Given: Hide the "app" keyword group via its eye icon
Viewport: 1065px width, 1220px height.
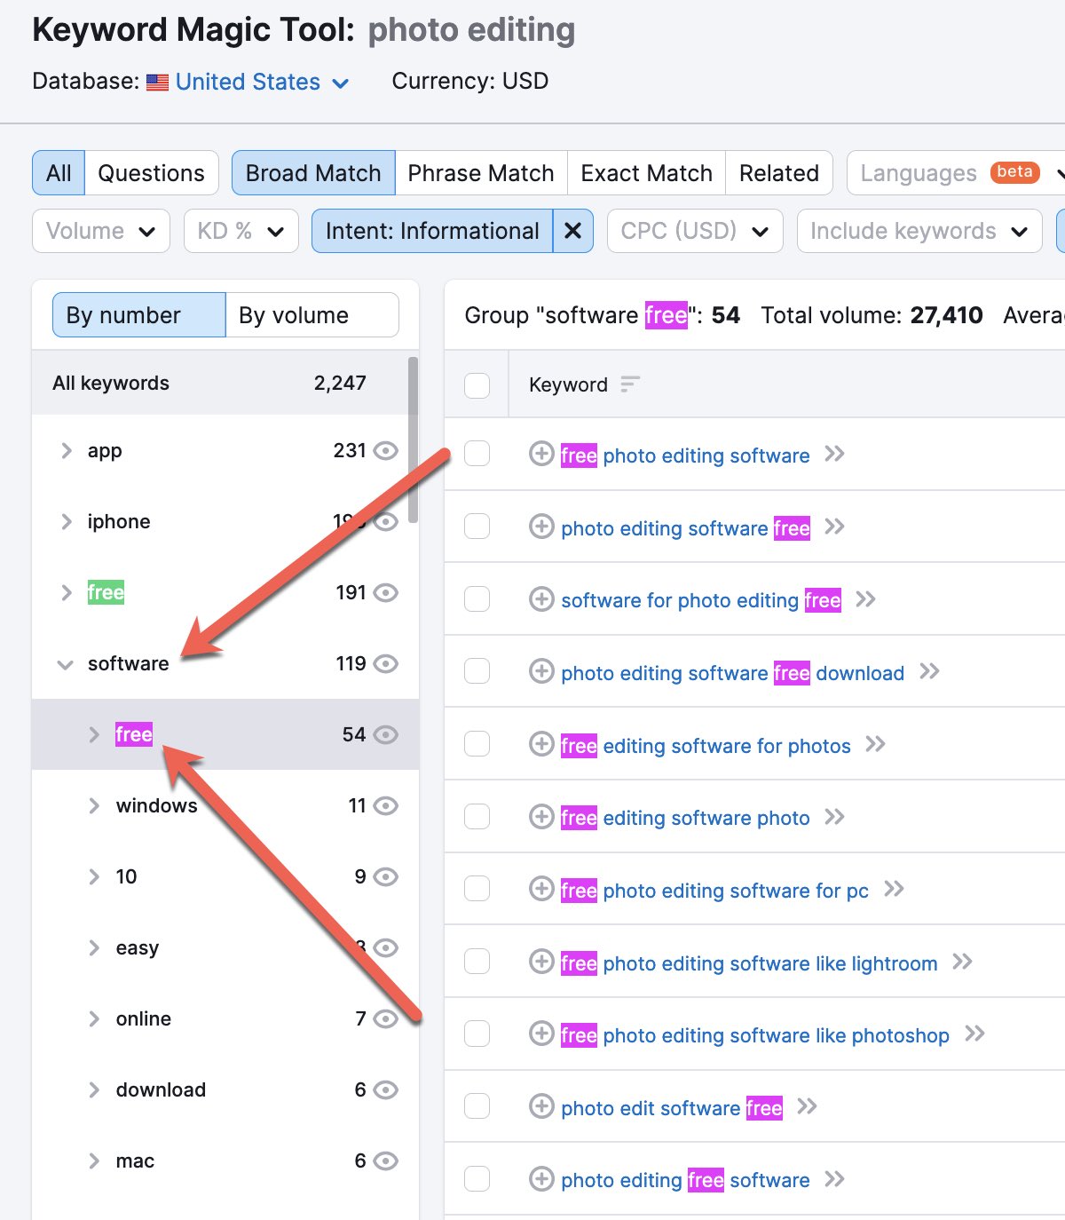Looking at the screenshot, I should pyautogui.click(x=386, y=450).
